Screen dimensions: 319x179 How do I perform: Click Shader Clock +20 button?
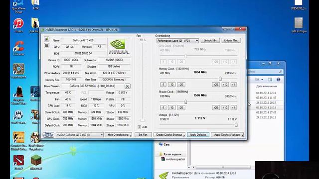click(x=216, y=107)
